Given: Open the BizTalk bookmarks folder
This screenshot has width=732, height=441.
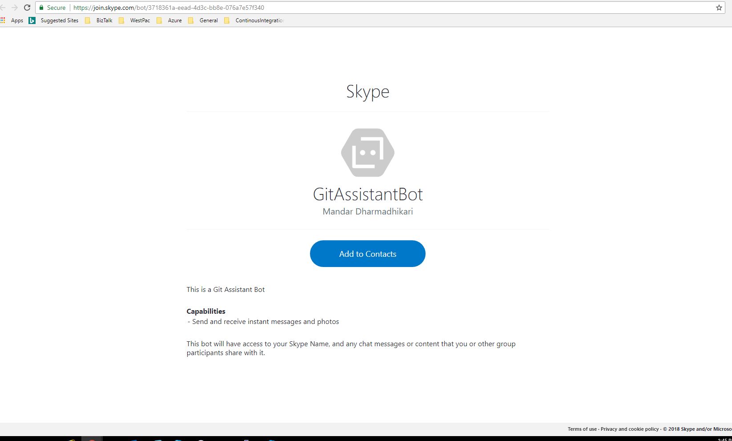Looking at the screenshot, I should click(x=99, y=20).
